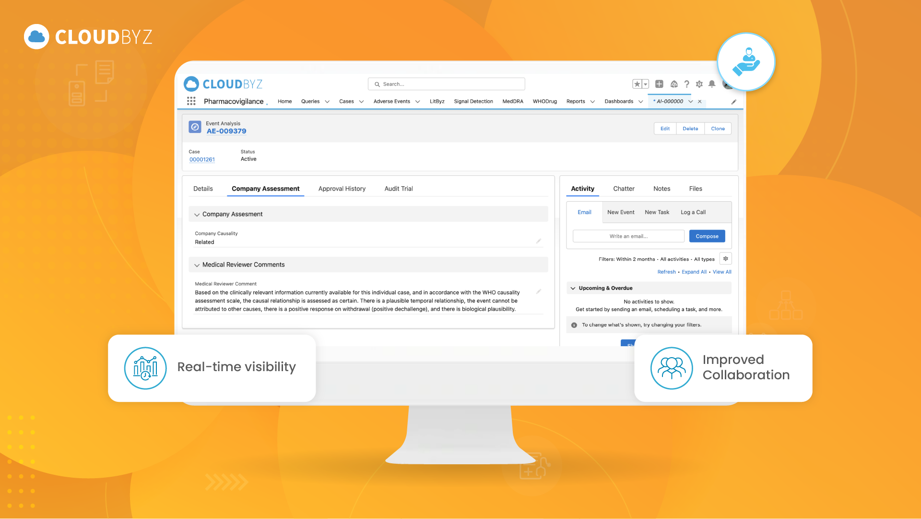Click the Write an email field
This screenshot has width=921, height=519.
pos(628,236)
